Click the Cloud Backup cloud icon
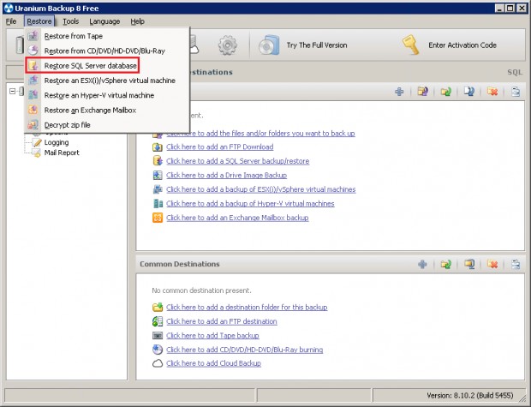This screenshot has height=407, width=531. click(x=158, y=363)
